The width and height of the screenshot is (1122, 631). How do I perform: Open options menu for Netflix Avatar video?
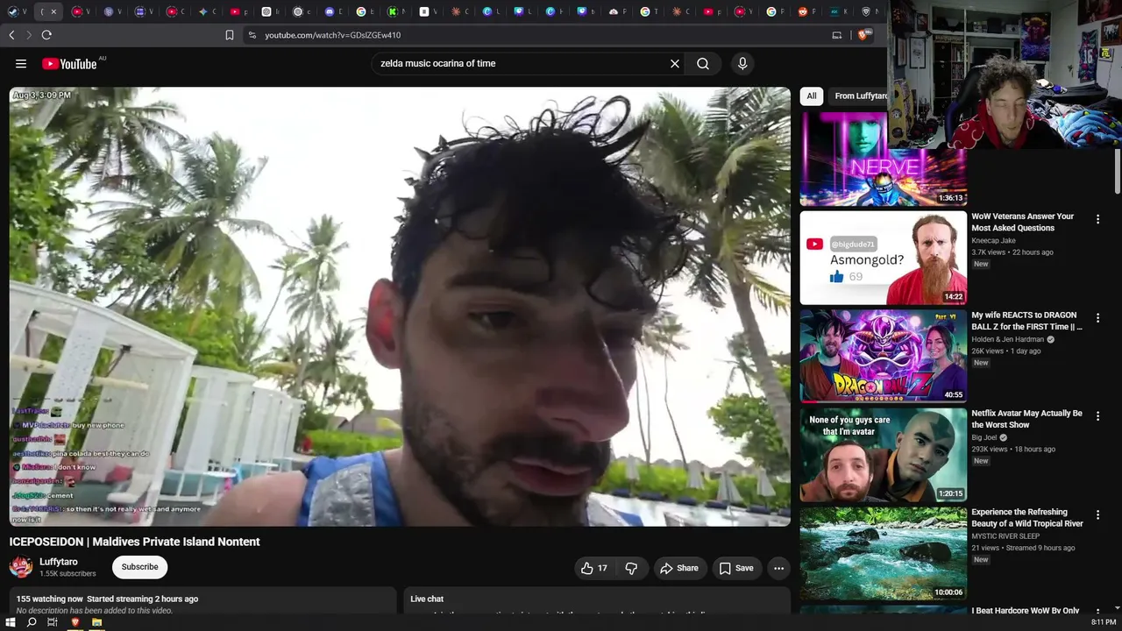coord(1097,416)
